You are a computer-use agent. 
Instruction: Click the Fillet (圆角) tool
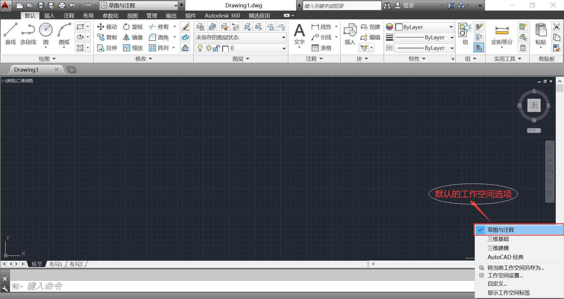coord(159,37)
